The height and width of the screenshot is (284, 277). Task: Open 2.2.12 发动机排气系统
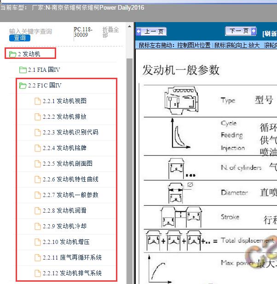[x=72, y=273]
